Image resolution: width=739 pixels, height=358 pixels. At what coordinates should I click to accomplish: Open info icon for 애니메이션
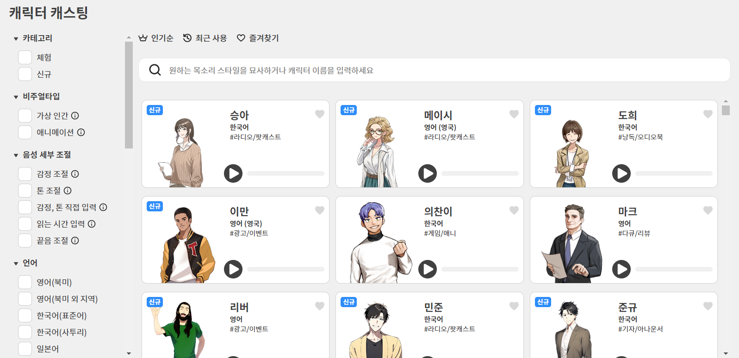[81, 132]
